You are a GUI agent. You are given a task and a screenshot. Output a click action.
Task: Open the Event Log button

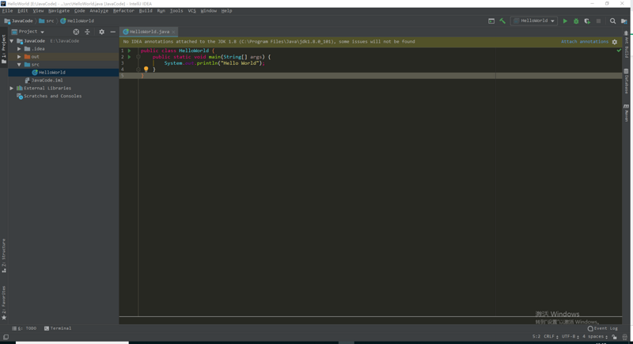pyautogui.click(x=603, y=328)
